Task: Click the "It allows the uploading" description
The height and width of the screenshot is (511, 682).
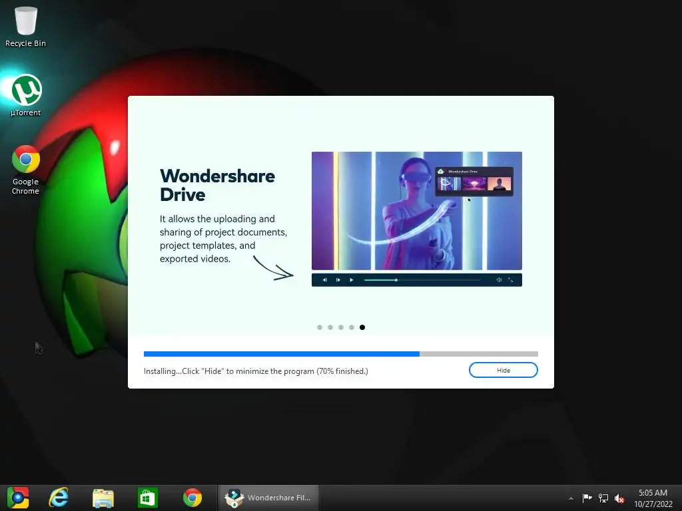Action: pyautogui.click(x=223, y=239)
